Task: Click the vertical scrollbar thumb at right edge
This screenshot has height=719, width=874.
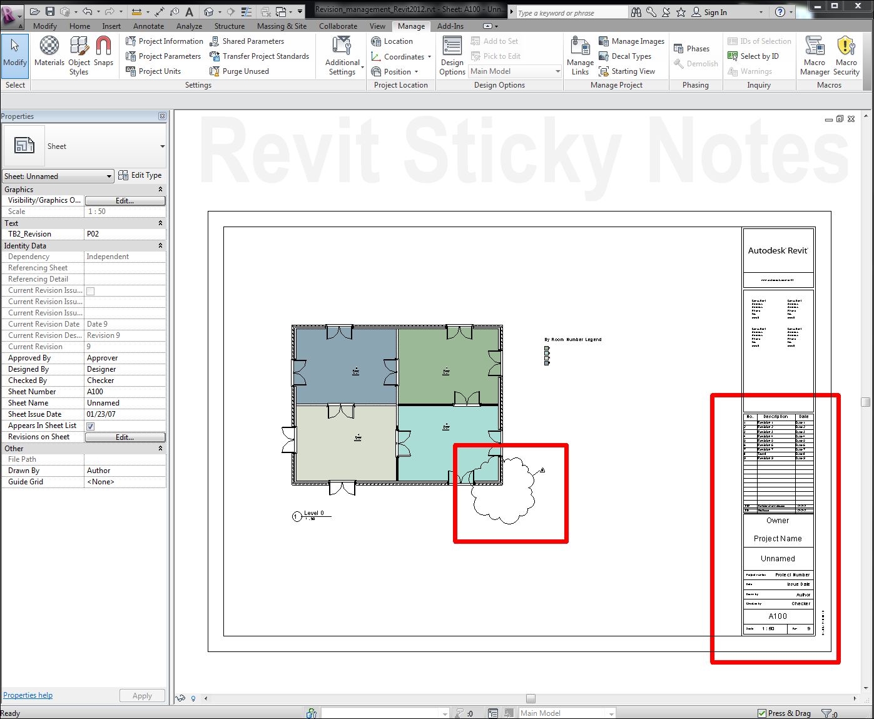Action: (866, 402)
